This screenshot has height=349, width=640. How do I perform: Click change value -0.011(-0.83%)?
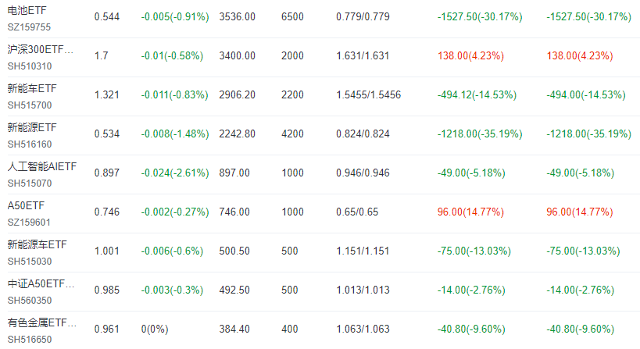point(175,95)
